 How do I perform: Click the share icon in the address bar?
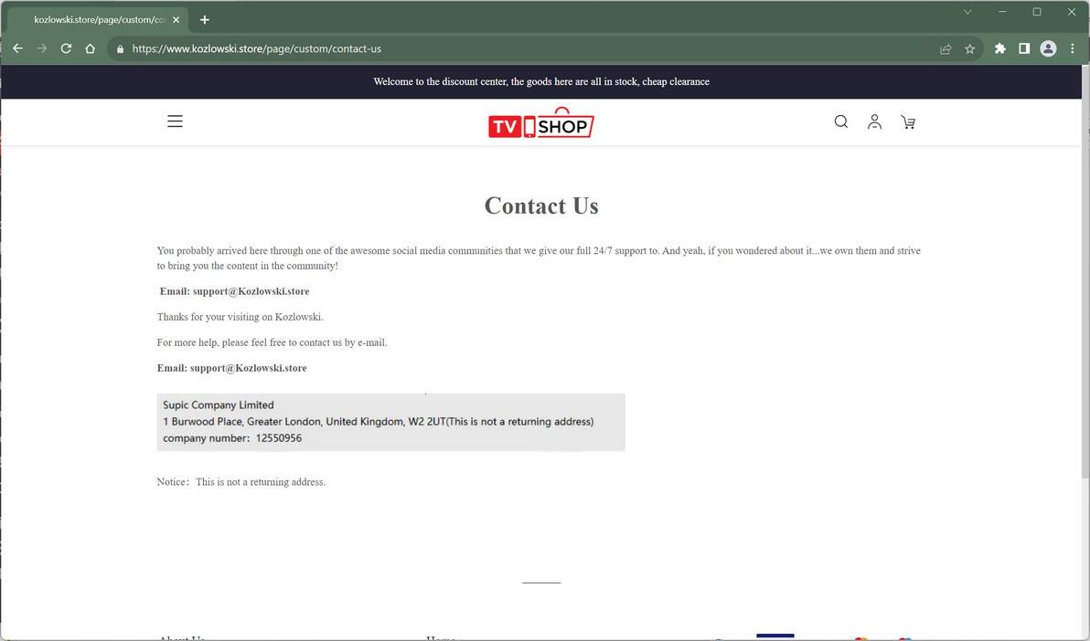[x=945, y=48]
